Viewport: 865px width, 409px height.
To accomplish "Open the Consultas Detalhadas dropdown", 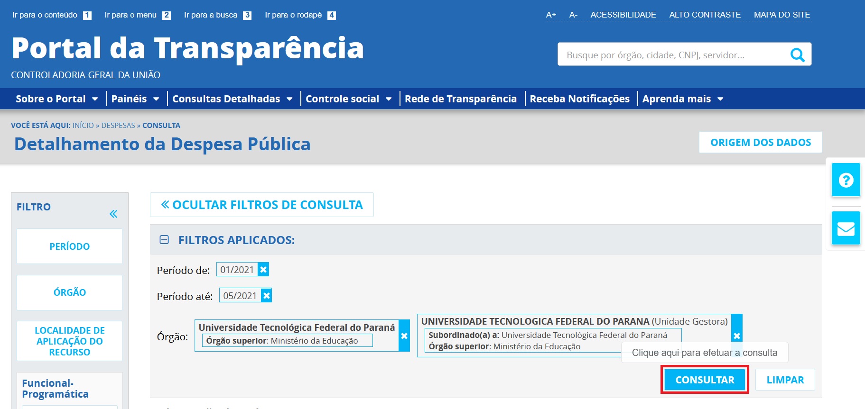I will tap(233, 99).
